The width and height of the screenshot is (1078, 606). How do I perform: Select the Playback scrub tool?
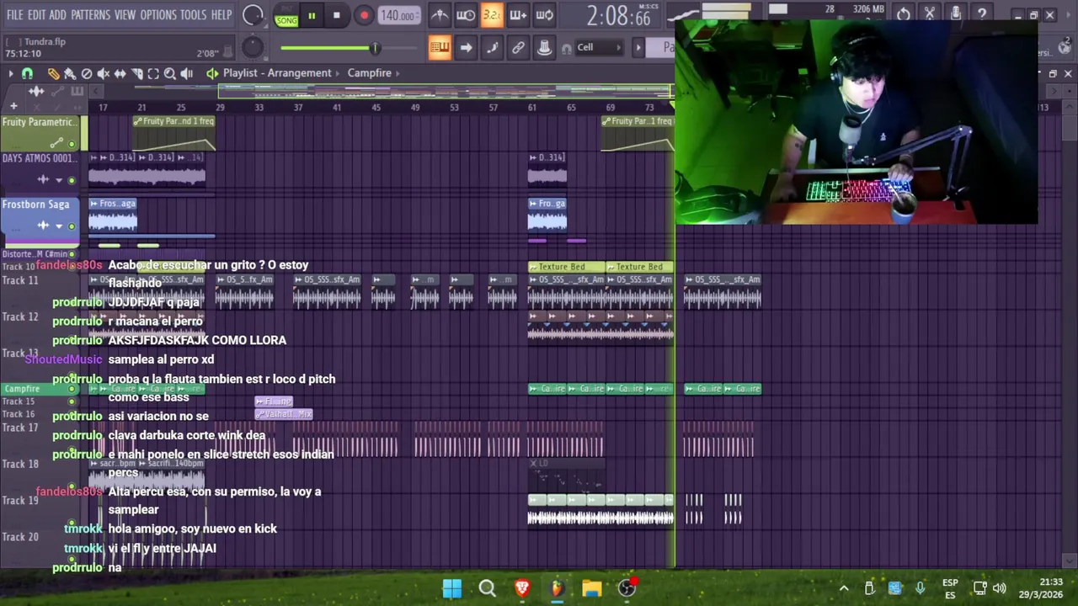point(186,74)
